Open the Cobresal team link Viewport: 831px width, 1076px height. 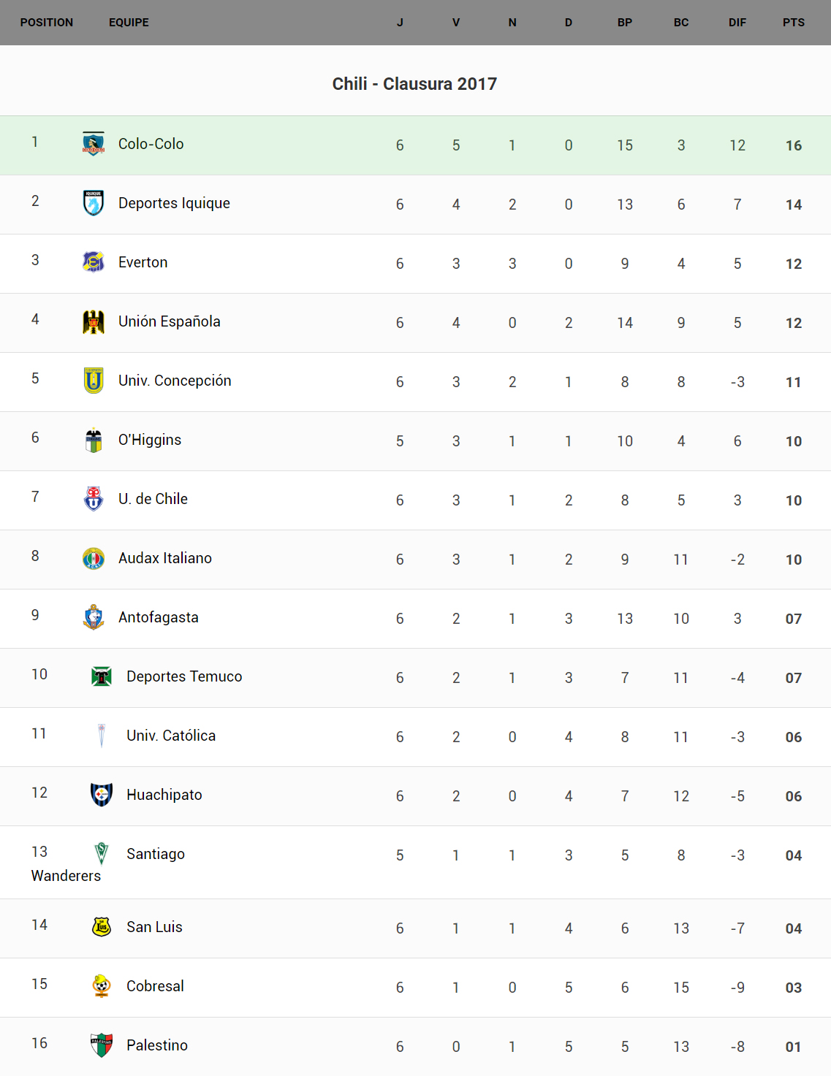[155, 986]
